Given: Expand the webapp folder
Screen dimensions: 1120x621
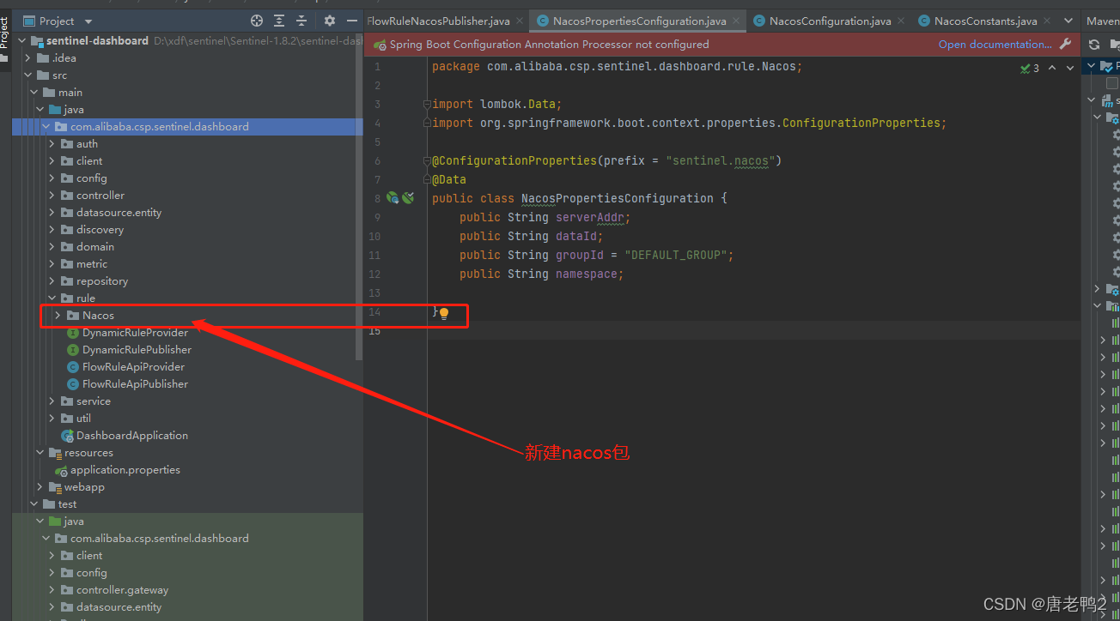Looking at the screenshot, I should click(40, 487).
